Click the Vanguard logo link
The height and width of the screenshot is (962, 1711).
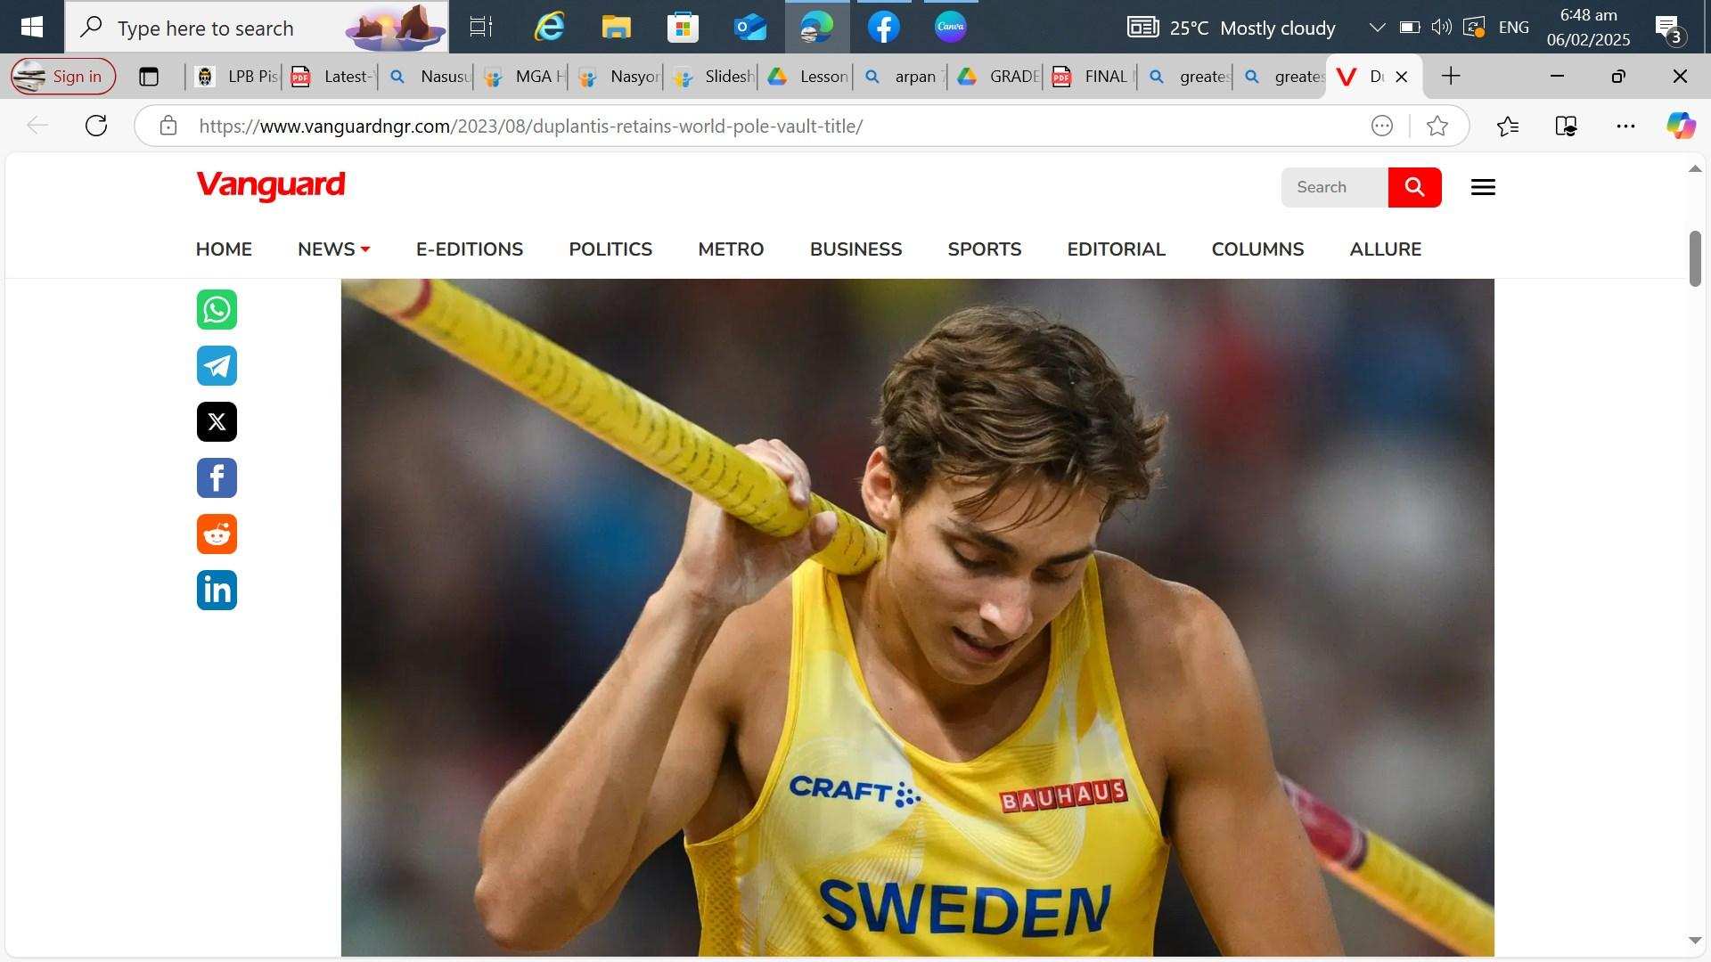(270, 185)
